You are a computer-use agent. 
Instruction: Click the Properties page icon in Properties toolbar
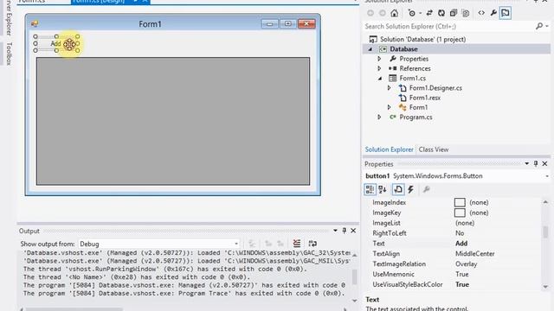pyautogui.click(x=398, y=189)
